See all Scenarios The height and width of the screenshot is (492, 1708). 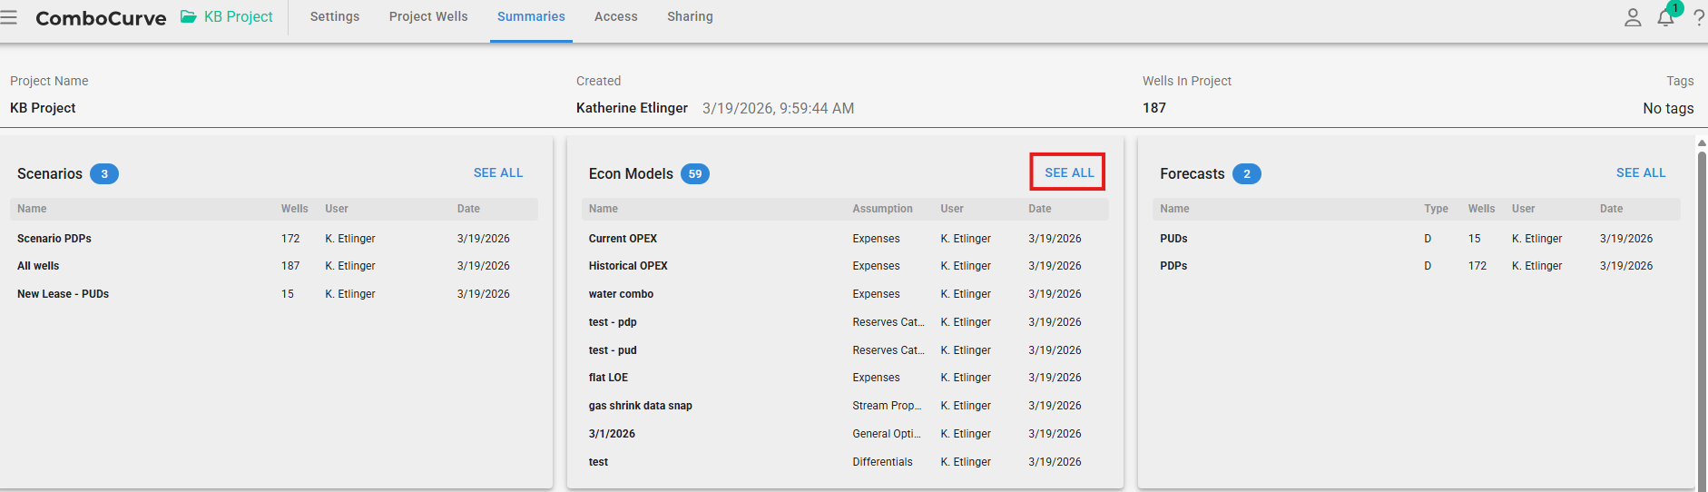497,172
